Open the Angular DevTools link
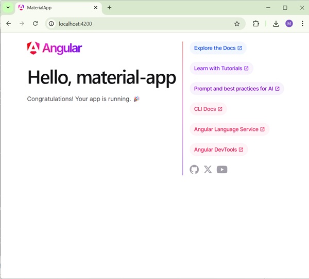 218,150
